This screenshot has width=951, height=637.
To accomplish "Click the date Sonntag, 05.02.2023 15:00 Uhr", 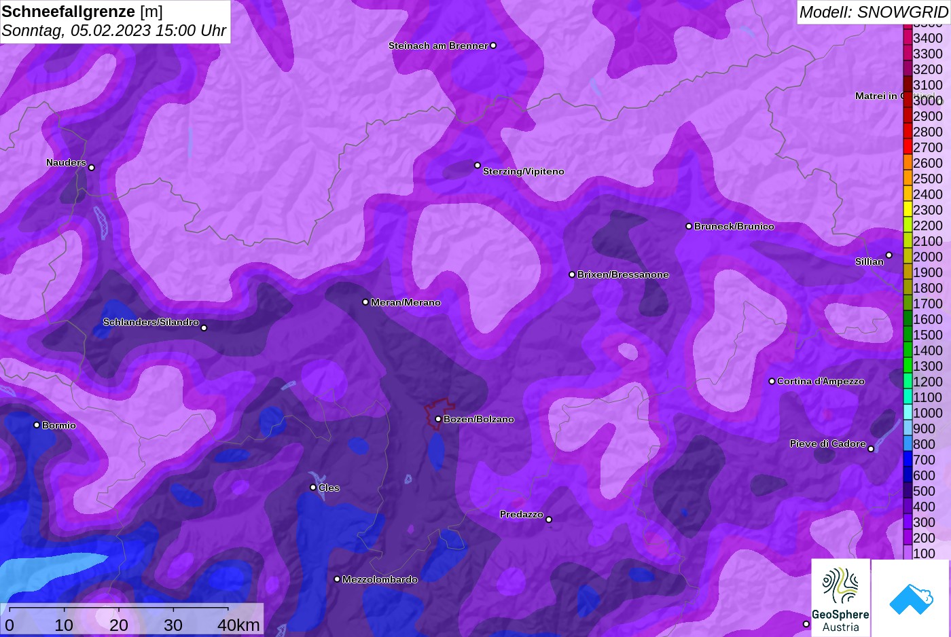I will [114, 31].
